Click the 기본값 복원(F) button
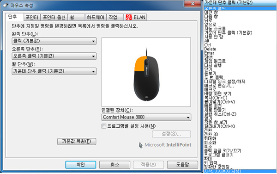 [77, 142]
